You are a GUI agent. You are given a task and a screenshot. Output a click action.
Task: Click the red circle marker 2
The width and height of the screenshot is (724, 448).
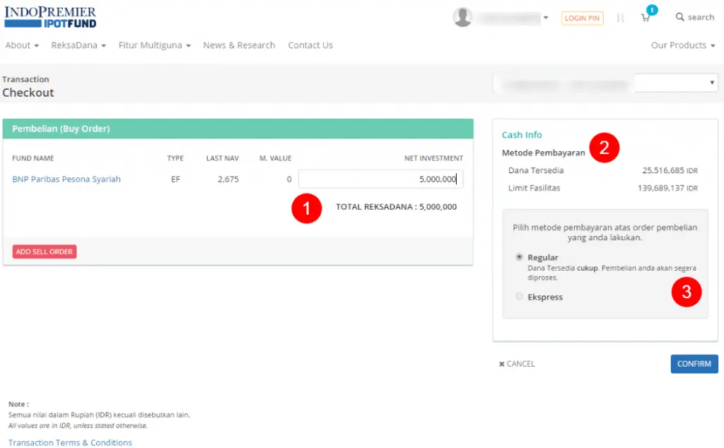(605, 148)
